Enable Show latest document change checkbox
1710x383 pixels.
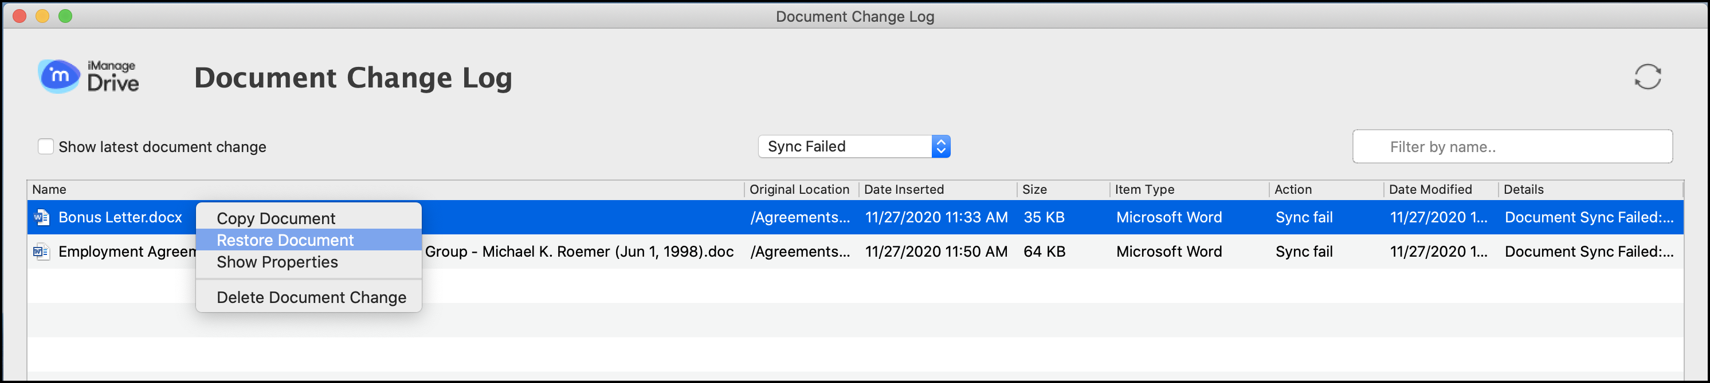point(46,146)
